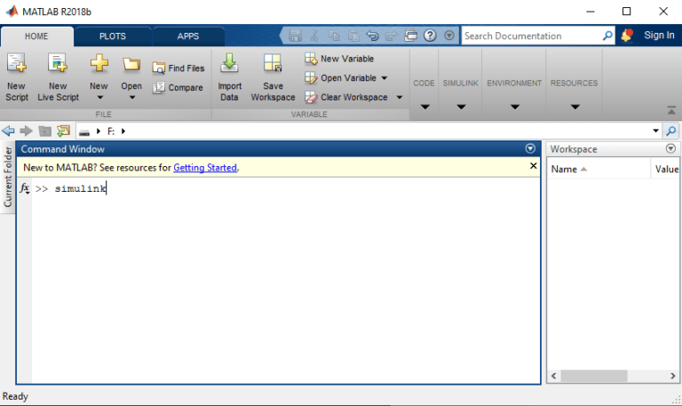The height and width of the screenshot is (406, 682).
Task: Expand the Open button dropdown arrow
Action: 131,98
